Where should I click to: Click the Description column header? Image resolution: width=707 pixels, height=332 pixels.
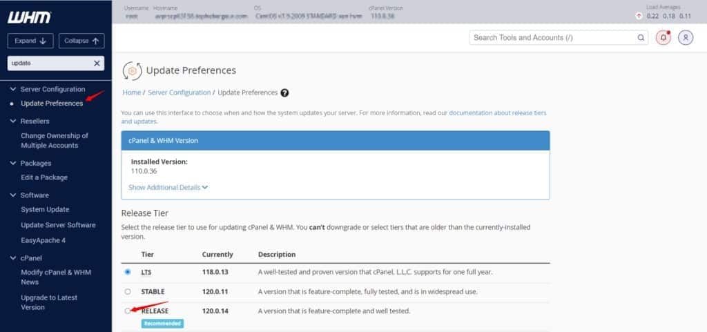(277, 255)
